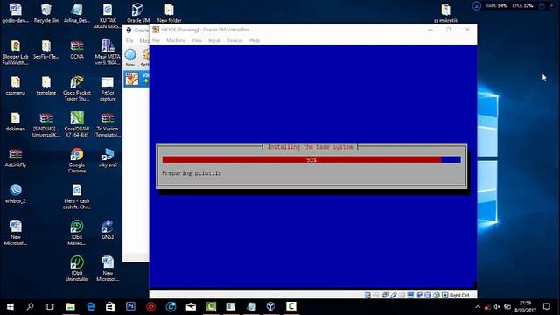The width and height of the screenshot is (560, 315).
Task: Click the keyboard capture host key icon
Action: 445,295
